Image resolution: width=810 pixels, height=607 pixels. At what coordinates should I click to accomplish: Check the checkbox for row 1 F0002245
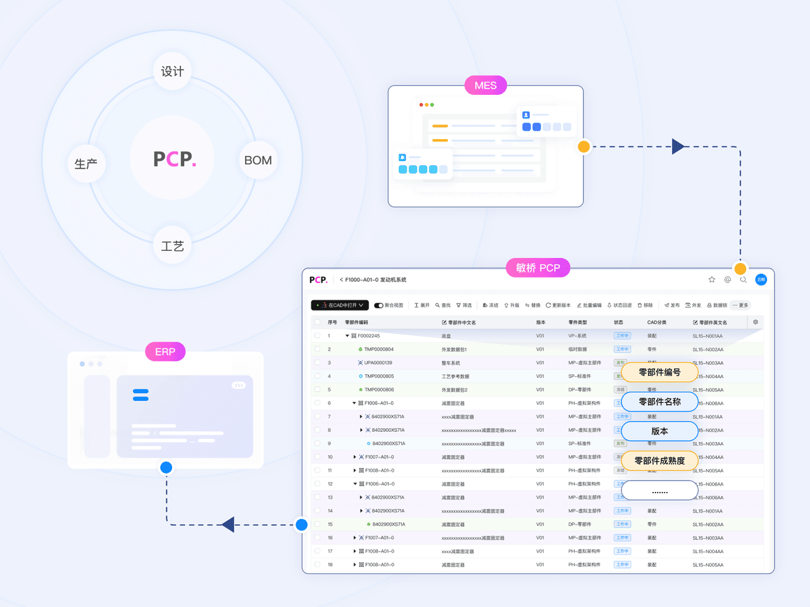coord(318,336)
